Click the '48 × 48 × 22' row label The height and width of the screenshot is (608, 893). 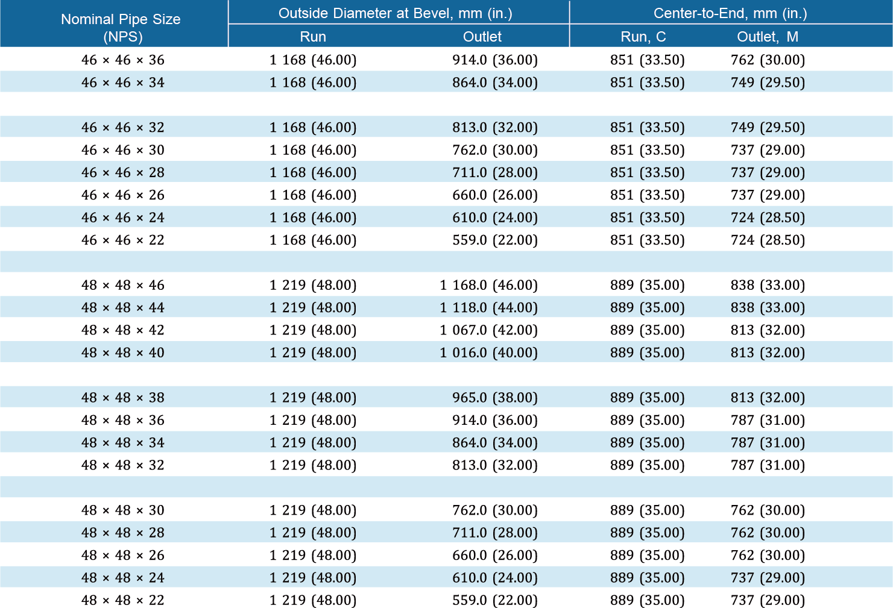123,600
